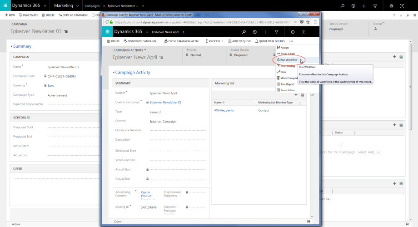
Task: Click the plus quick create in popup bar
Action: click(x=265, y=32)
